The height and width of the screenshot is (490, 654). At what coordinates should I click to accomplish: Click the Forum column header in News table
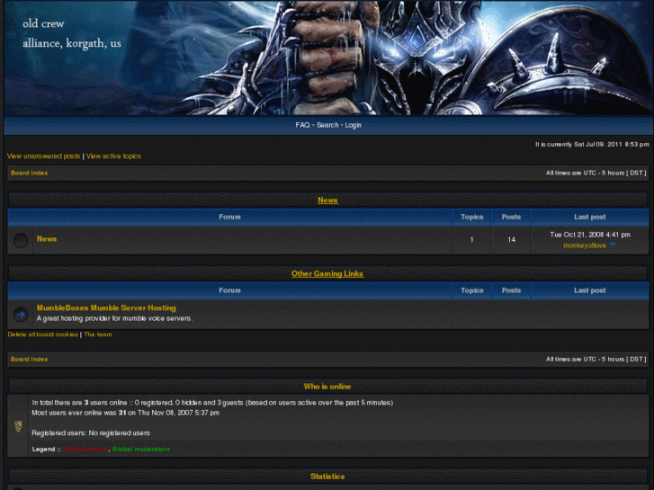[229, 217]
